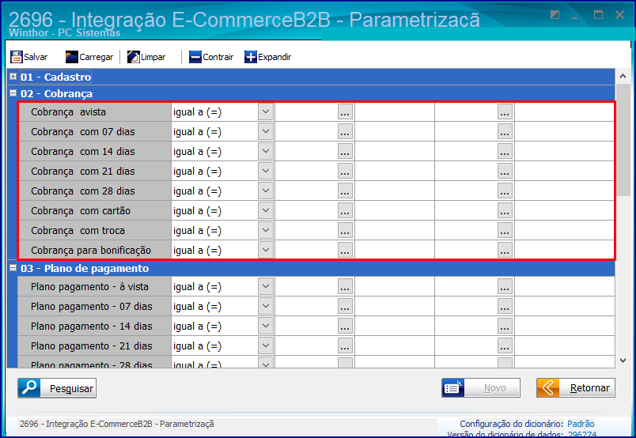Click second lookup button for Cobrança para bonificação
The width and height of the screenshot is (636, 438).
click(x=505, y=250)
